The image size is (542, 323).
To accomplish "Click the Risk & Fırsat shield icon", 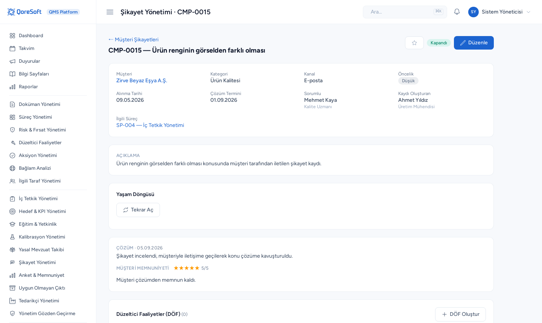I will [x=12, y=130].
